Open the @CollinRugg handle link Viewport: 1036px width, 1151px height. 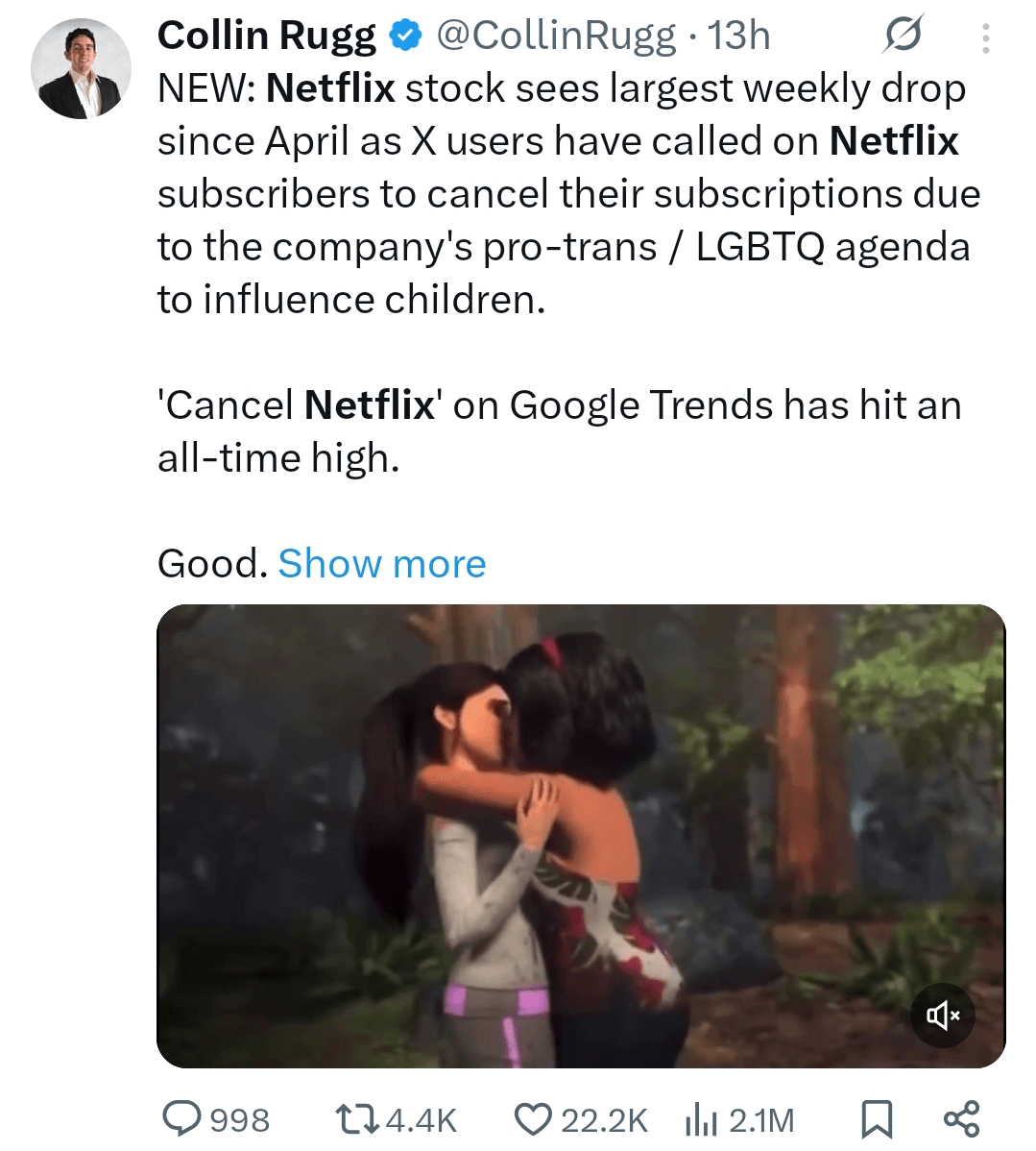pyautogui.click(x=555, y=36)
